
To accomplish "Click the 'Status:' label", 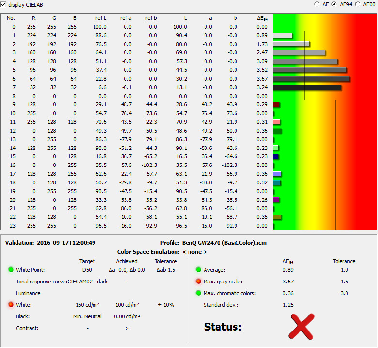I will click(x=222, y=327).
